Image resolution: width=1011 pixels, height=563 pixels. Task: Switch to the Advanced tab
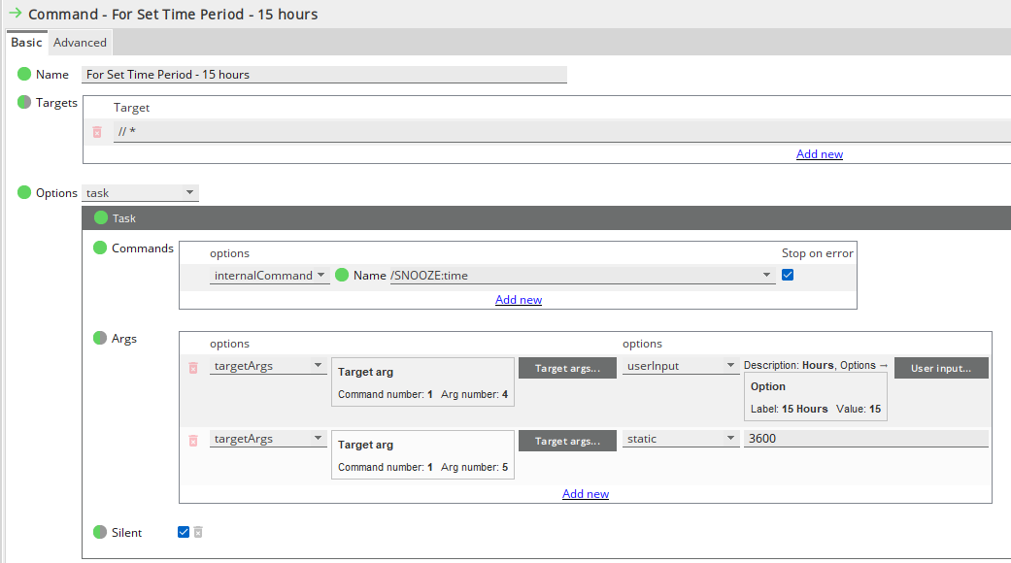point(81,43)
